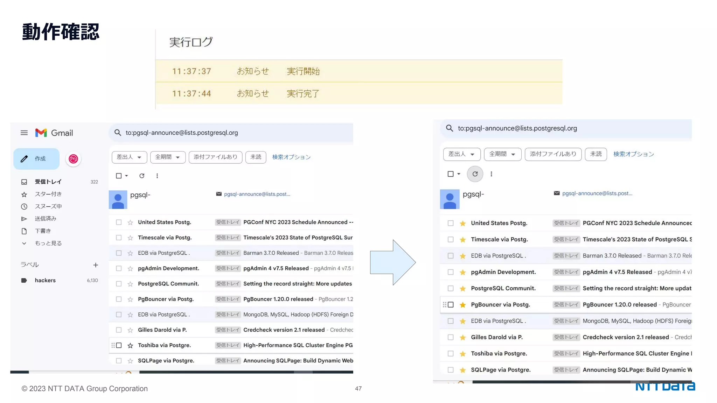Star the Toshiba via Postgre. email in left window
The width and height of the screenshot is (717, 403).
coord(130,346)
